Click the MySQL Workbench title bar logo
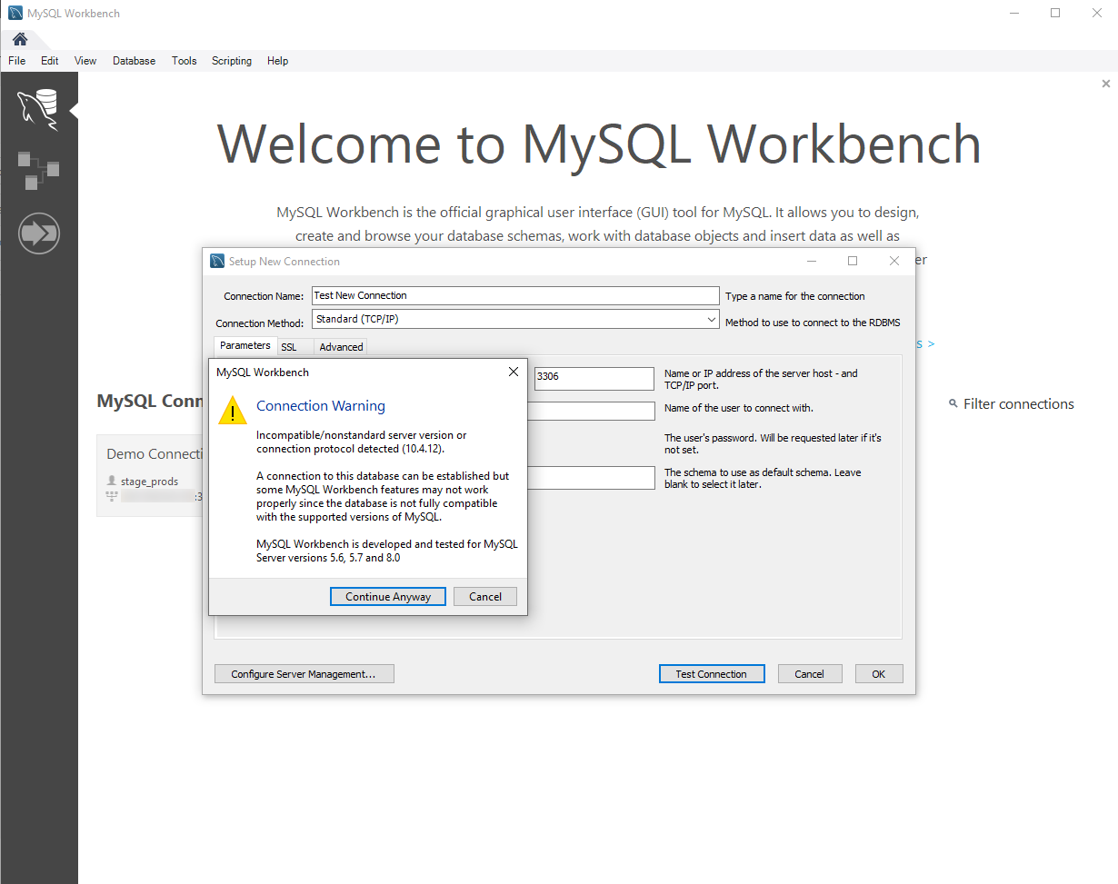Image resolution: width=1118 pixels, height=884 pixels. 15,14
